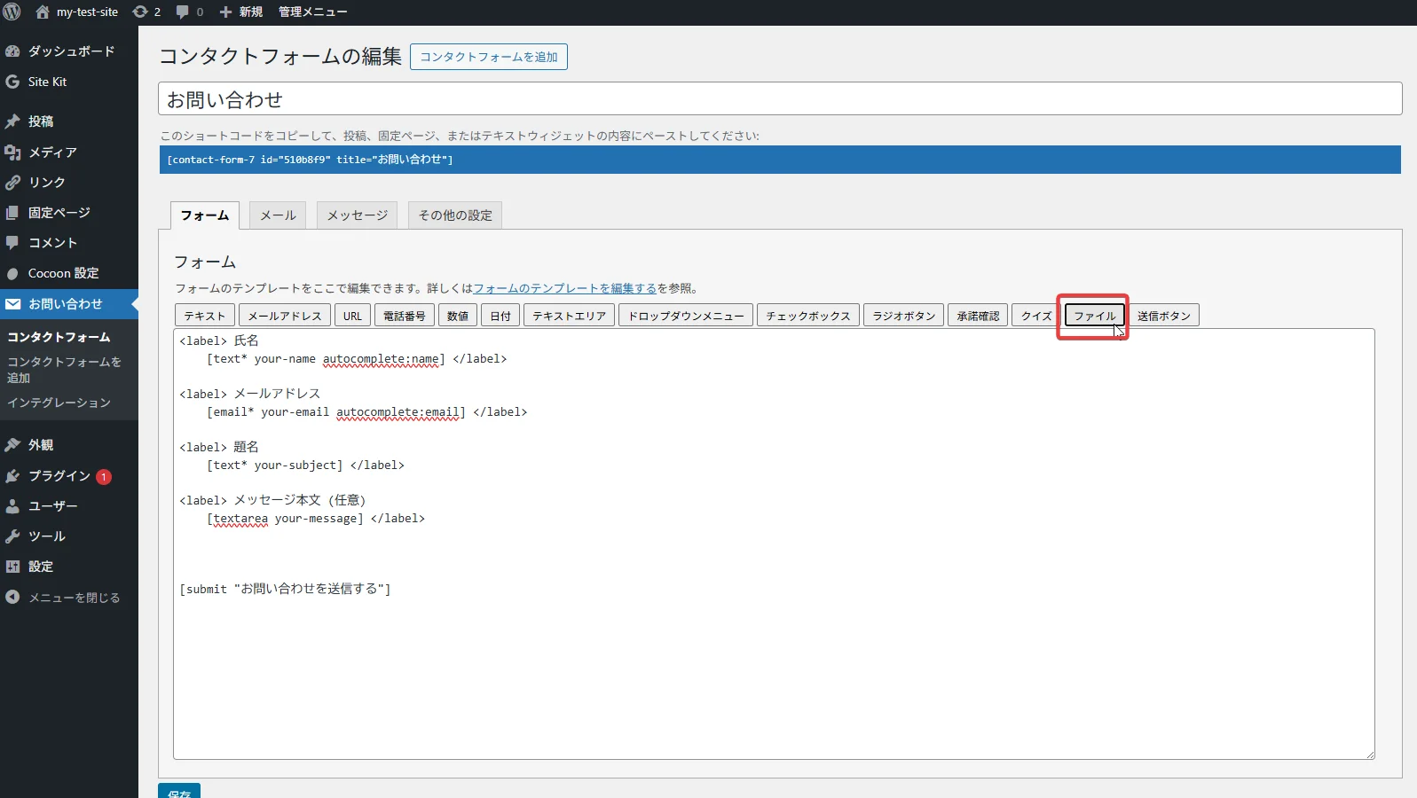Insert a メールアドレス form tag
Screen dimensions: 1417x798
[285, 316]
